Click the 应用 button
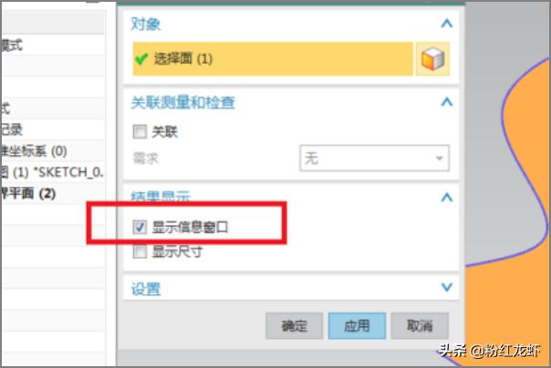 point(357,326)
